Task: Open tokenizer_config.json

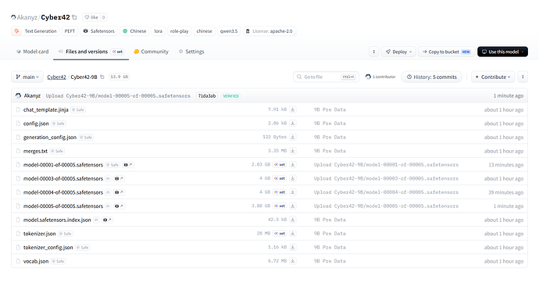Action: click(x=48, y=247)
